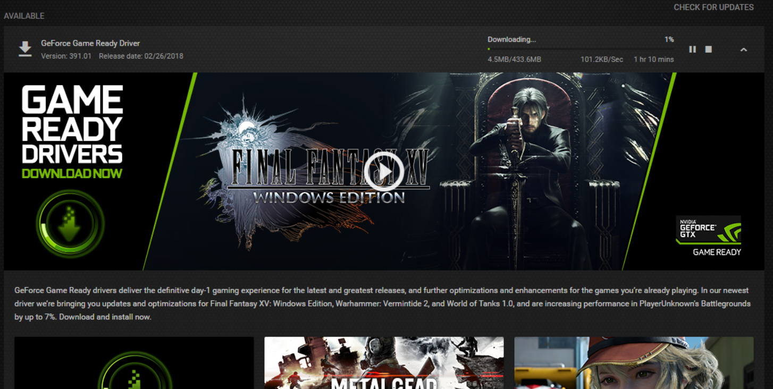Click the 1 hr 10 mins remaining time

click(x=653, y=60)
